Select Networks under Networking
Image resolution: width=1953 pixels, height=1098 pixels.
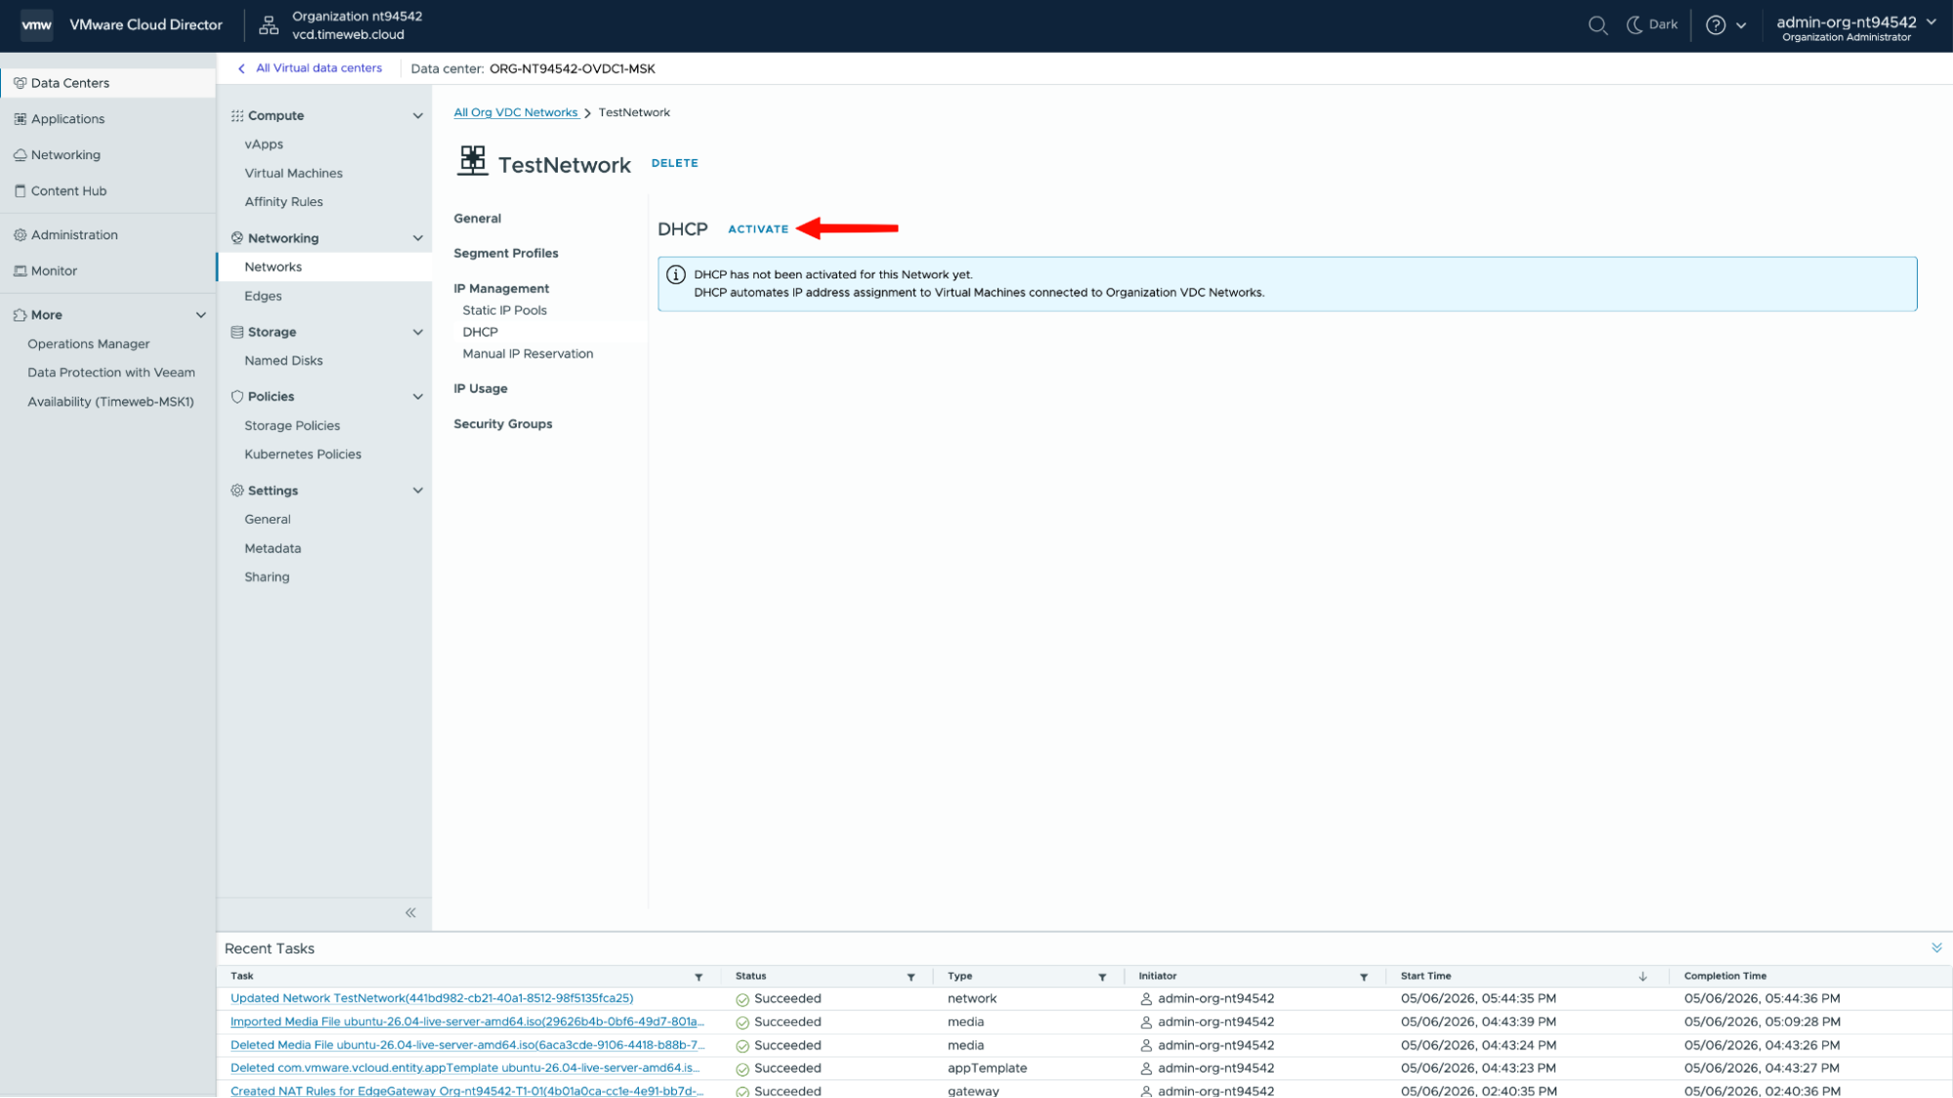coord(273,268)
